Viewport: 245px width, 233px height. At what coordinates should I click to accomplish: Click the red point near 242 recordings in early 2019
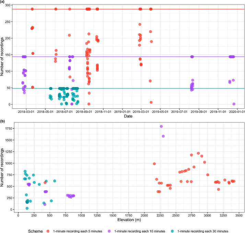click(140, 24)
